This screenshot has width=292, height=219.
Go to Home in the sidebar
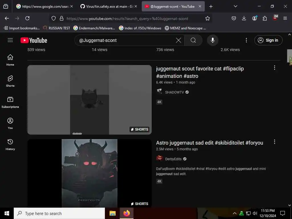point(10,60)
